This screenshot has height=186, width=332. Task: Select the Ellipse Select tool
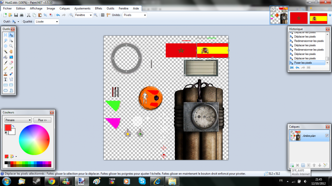coord(6,46)
